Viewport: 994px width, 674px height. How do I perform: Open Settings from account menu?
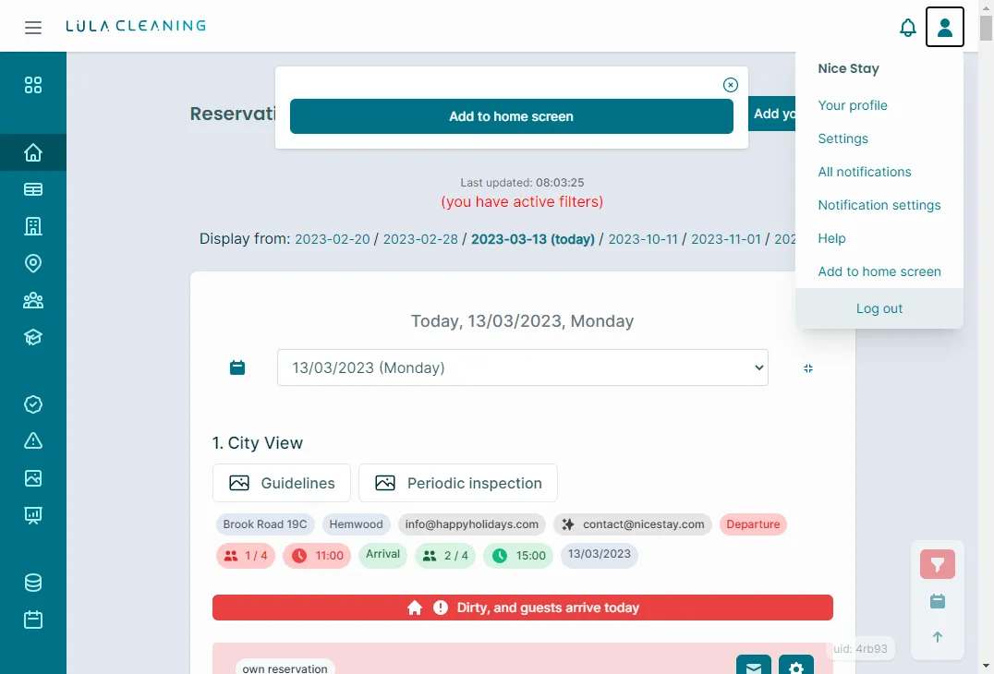843,138
